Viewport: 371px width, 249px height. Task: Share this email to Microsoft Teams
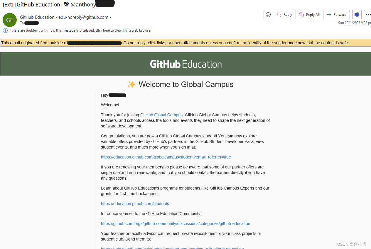coord(357,14)
